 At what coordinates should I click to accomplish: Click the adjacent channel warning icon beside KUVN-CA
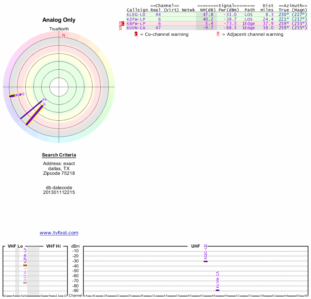[x=120, y=28]
